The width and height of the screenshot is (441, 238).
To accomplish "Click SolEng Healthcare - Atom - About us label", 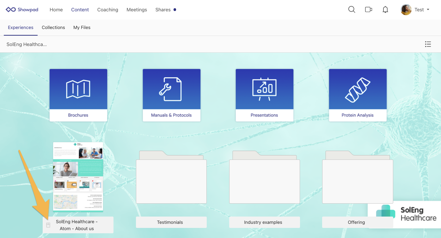I will point(77,225).
